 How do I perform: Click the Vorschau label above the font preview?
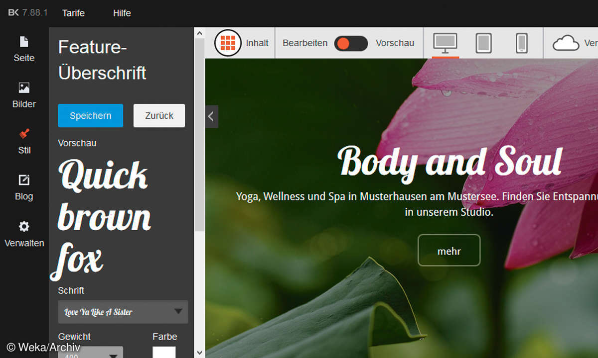click(x=77, y=143)
